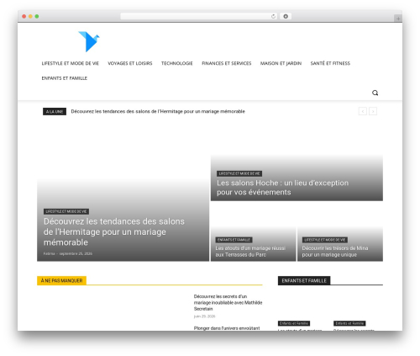Viewport: 420px width, 356px height.
Task: Go to next ticker headline arrow
Action: [x=373, y=111]
